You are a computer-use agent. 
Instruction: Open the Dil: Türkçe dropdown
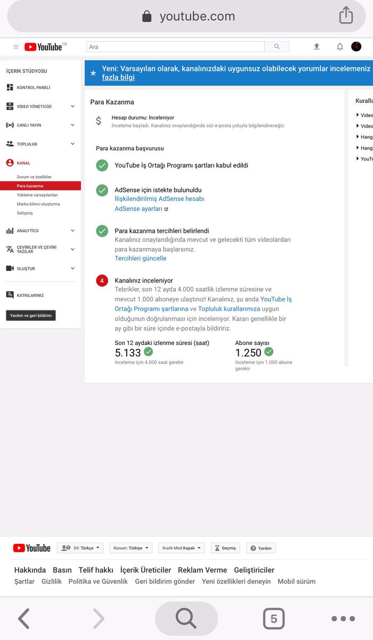point(80,548)
